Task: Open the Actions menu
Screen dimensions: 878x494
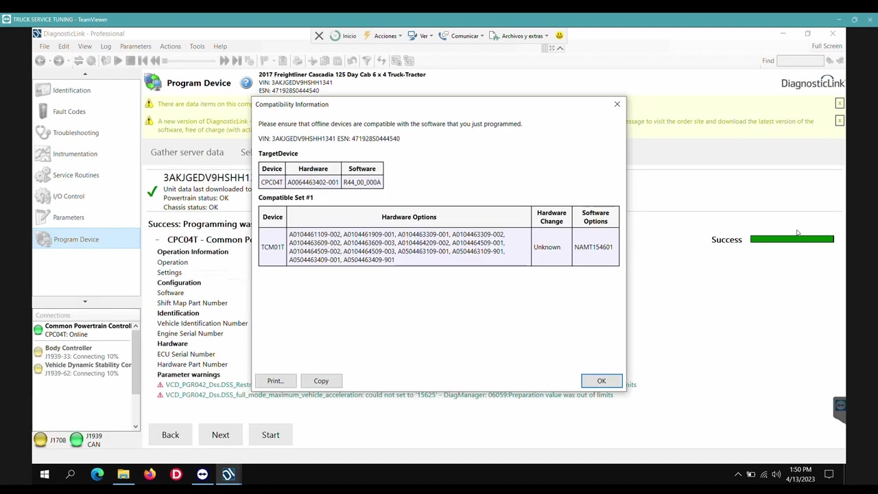Action: pyautogui.click(x=170, y=47)
